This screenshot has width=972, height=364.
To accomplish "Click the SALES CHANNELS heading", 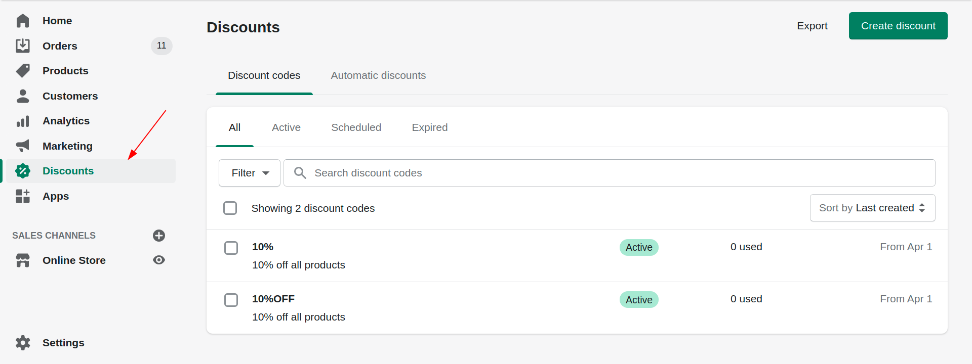I will tap(54, 236).
